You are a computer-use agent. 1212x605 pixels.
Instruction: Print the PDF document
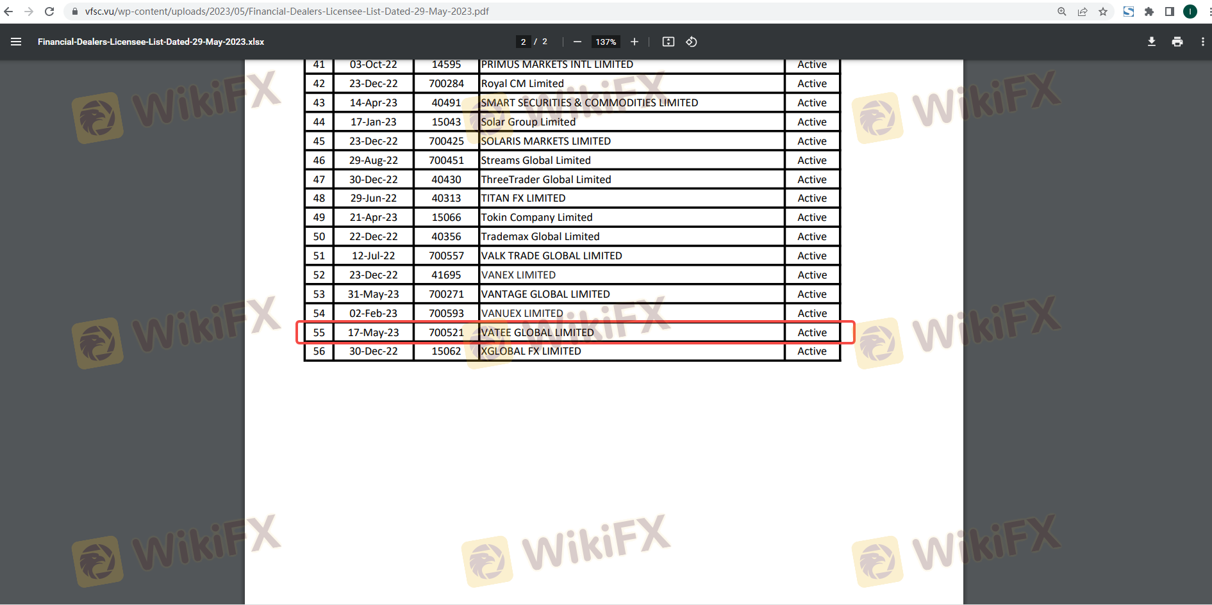pos(1177,42)
